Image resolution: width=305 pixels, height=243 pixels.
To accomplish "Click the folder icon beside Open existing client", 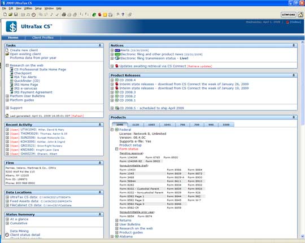I will pyautogui.click(x=7, y=54).
